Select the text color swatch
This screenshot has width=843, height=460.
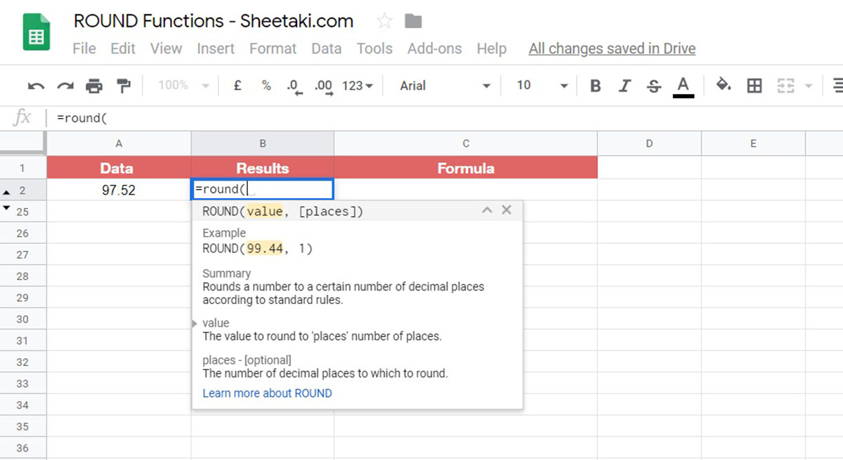(x=684, y=85)
